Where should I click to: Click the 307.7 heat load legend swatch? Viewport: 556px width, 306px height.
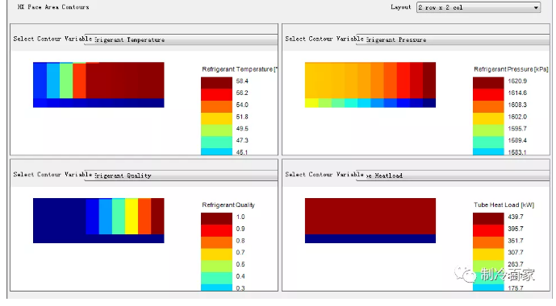488,254
